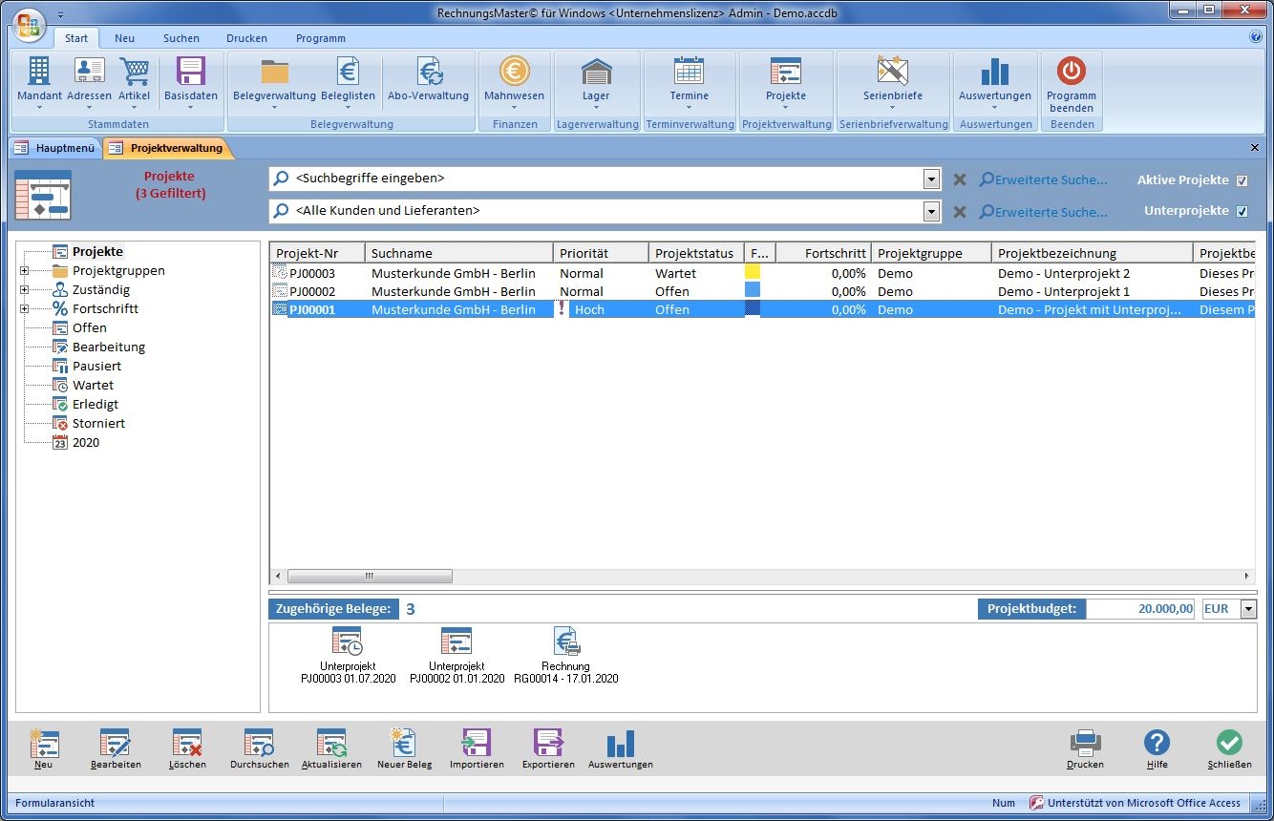This screenshot has width=1274, height=821.
Task: Click the Neuer Beleg toolbar icon
Action: 404,744
